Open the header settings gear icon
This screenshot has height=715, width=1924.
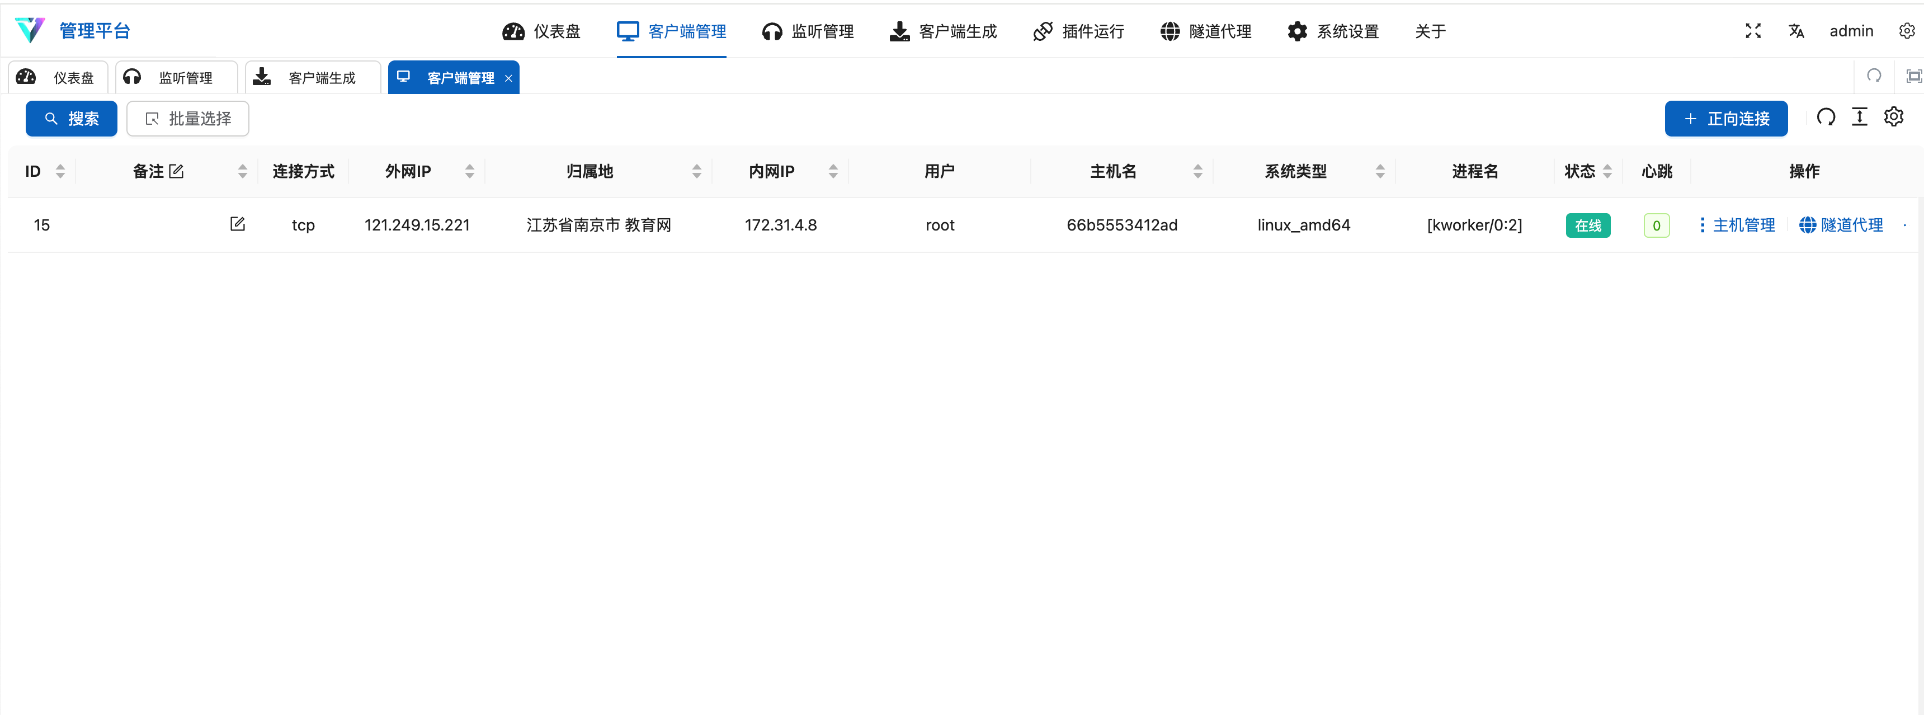click(1906, 31)
